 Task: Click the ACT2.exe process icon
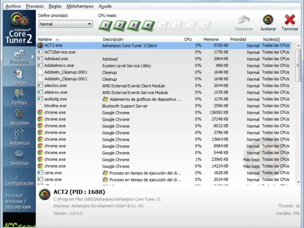click(40, 45)
